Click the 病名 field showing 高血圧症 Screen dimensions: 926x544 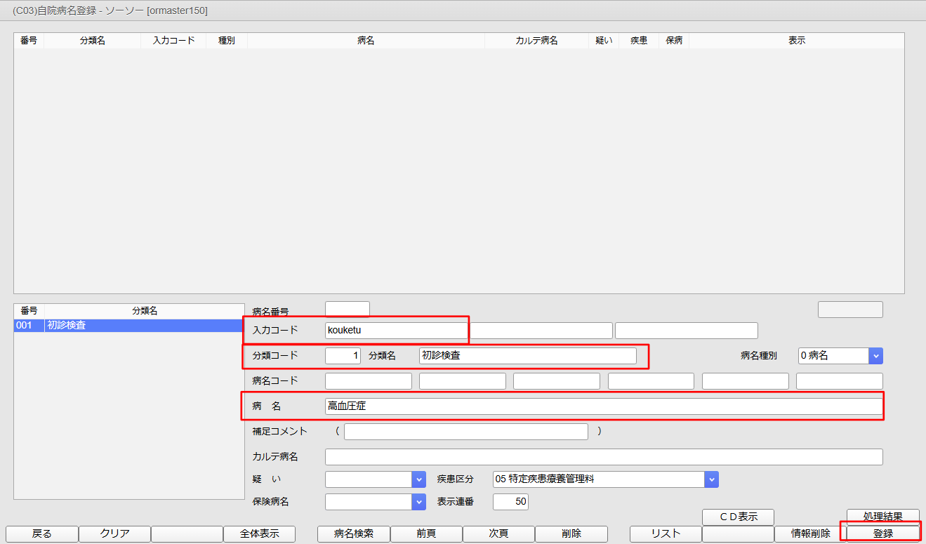pos(603,406)
